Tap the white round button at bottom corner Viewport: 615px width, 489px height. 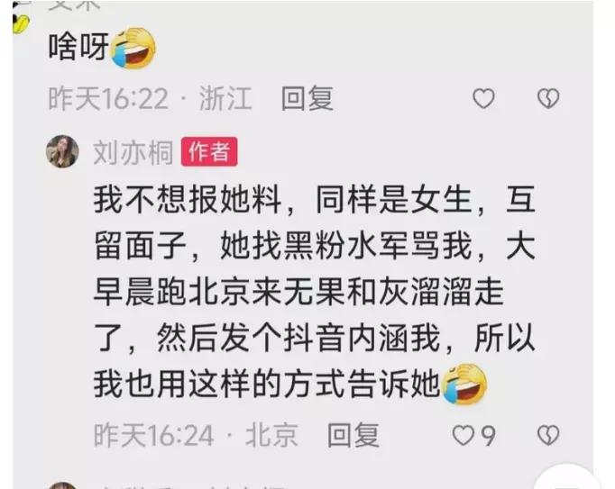coord(568,480)
